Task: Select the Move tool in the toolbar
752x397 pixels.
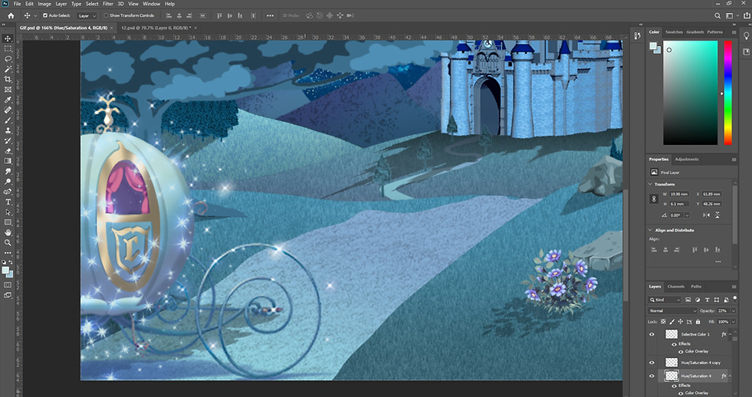Action: (8, 38)
